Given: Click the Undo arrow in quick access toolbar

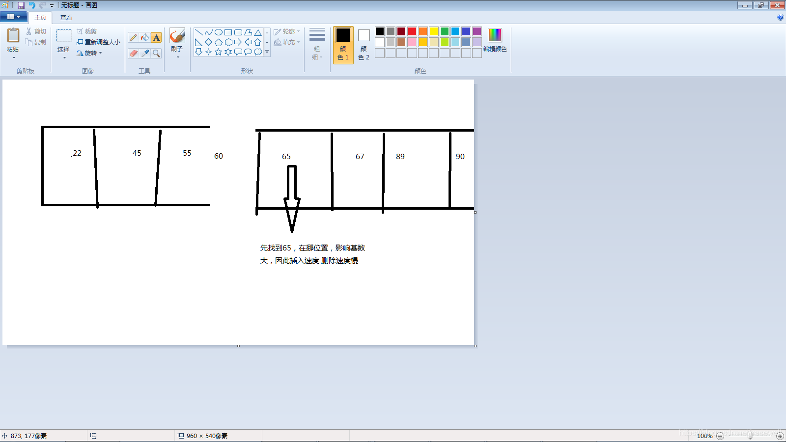Looking at the screenshot, I should (32, 5).
